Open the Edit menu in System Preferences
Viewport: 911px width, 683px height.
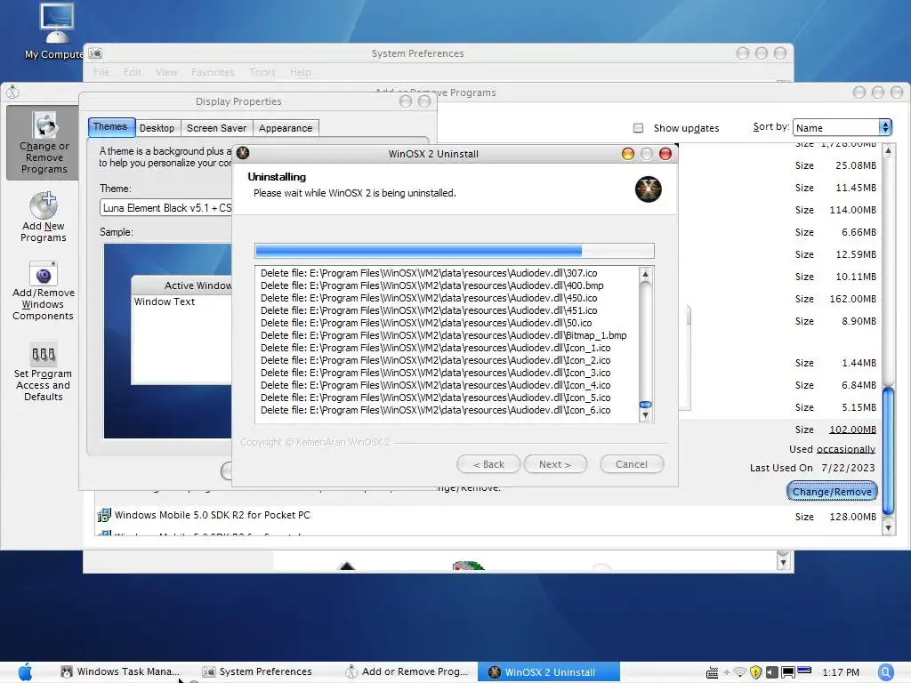tap(133, 72)
